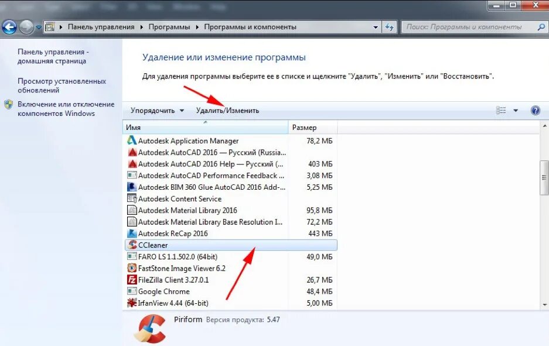
Task: Click the '78,2 МБ' size cell
Action: pos(320,141)
